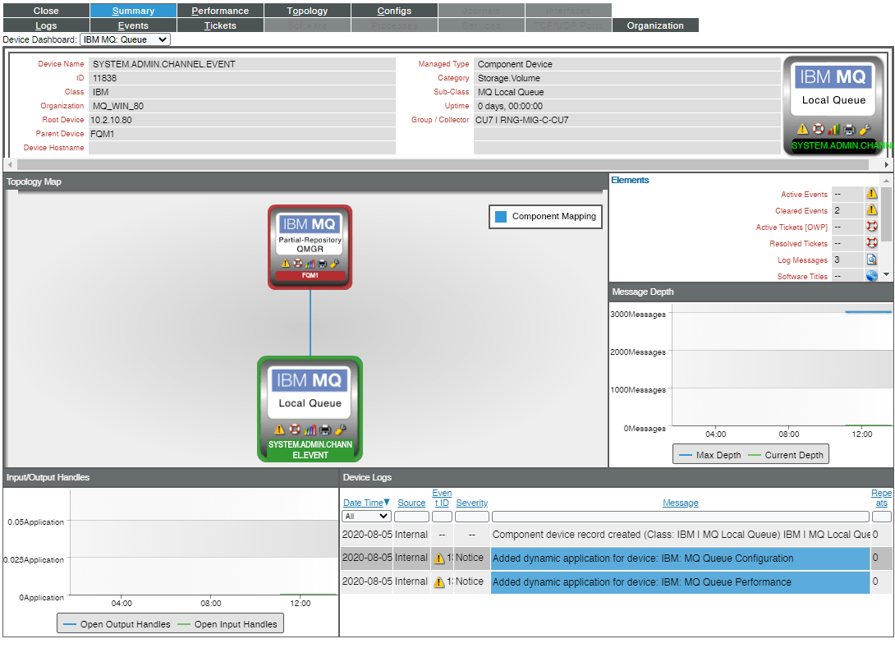
Task: Toggle Current Depth legend line
Action: click(x=786, y=455)
